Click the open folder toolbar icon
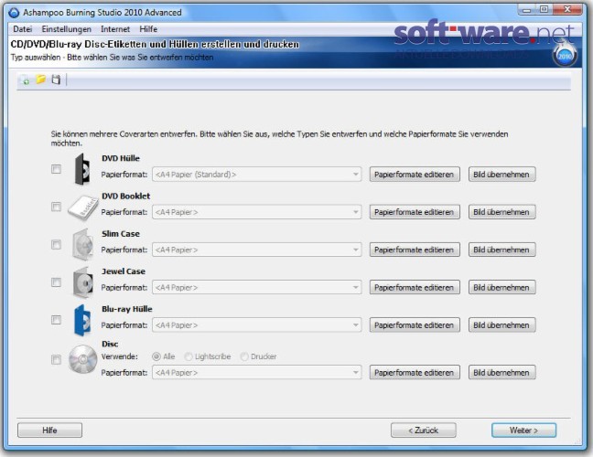593x457 pixels. click(x=40, y=80)
